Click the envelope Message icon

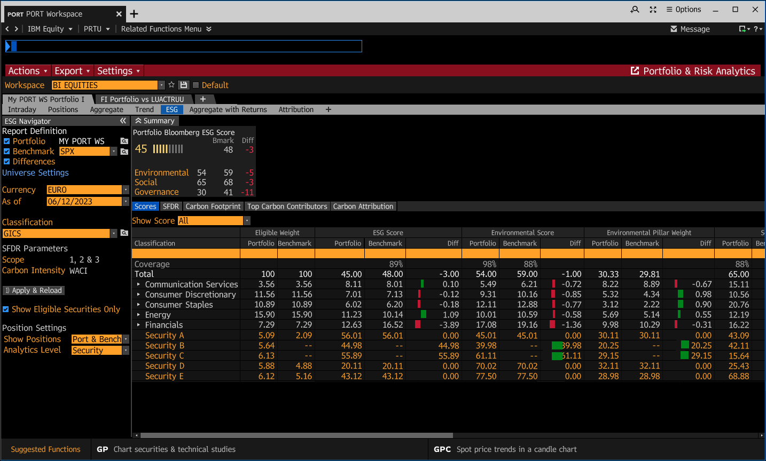point(674,29)
